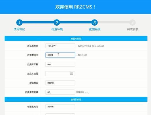151x115 pixels.
Task: Click the 数据库账号 label
Action: (x=33, y=64)
